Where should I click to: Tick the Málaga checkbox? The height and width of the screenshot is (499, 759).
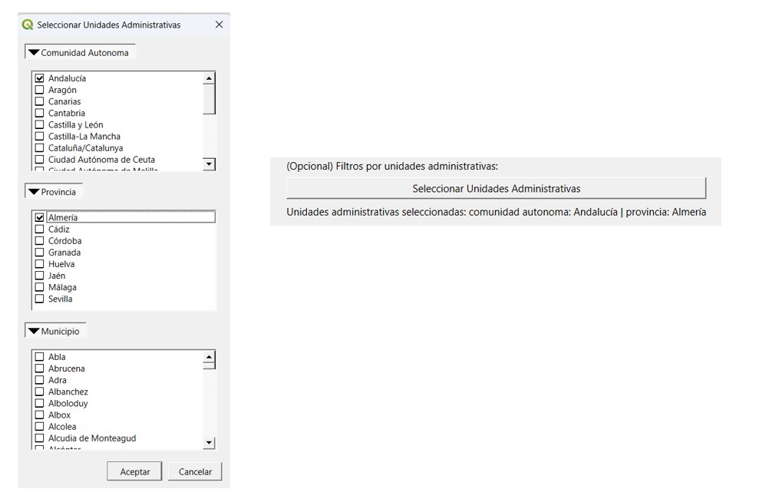click(40, 287)
